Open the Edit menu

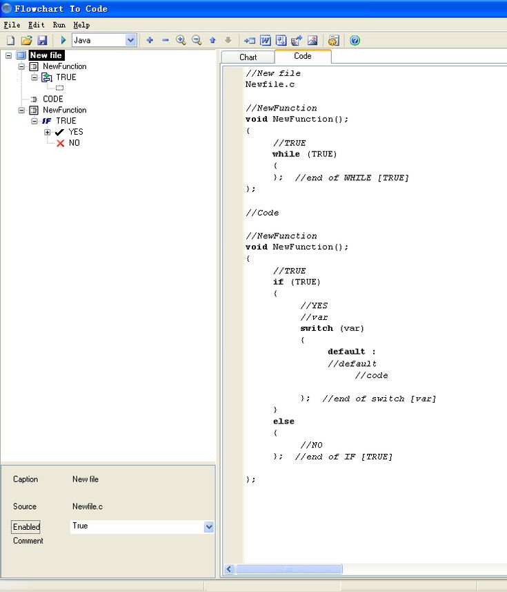pos(37,25)
